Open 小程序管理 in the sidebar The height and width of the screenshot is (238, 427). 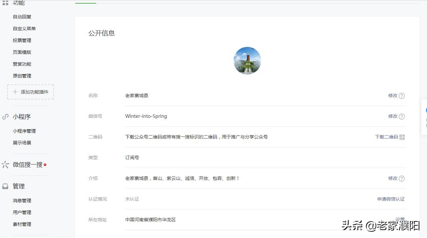[x=24, y=131]
